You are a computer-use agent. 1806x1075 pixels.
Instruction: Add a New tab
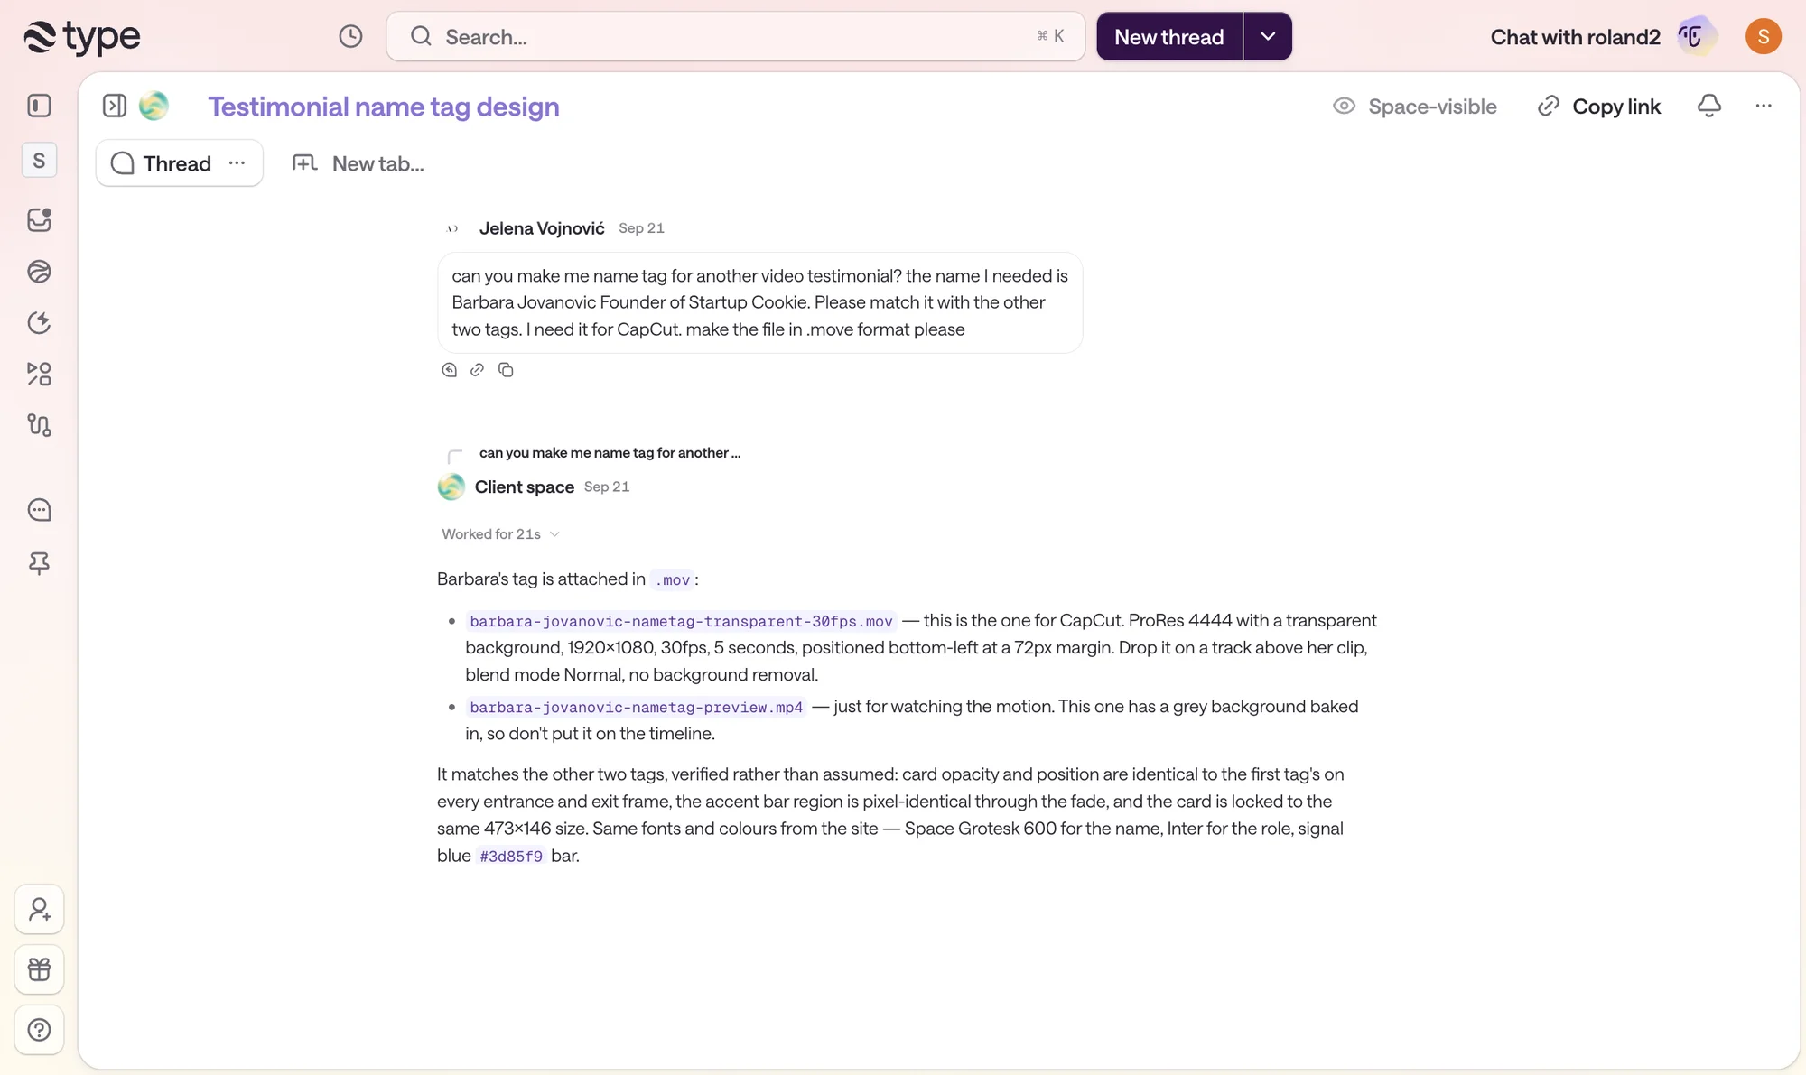(358, 163)
